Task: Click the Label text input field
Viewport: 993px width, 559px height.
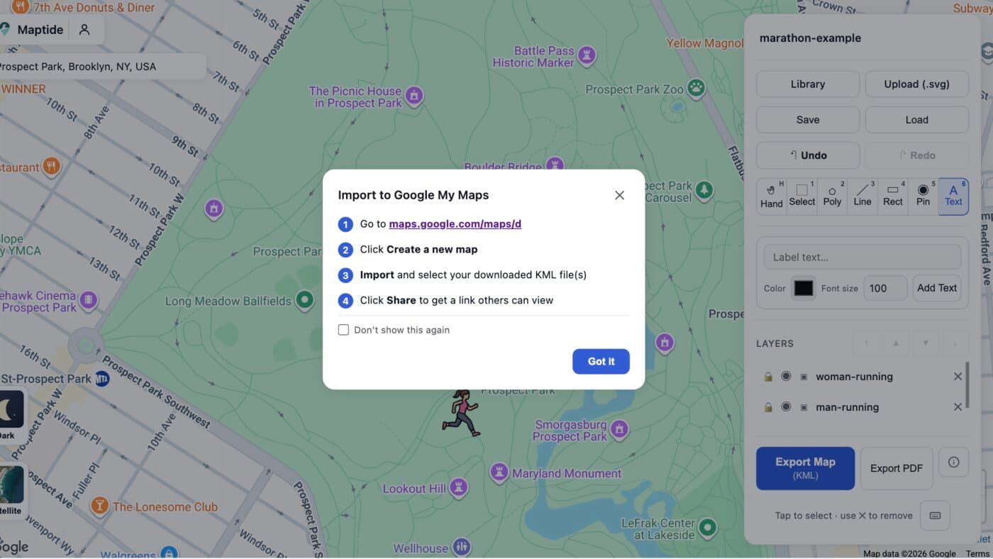Action: pyautogui.click(x=862, y=257)
